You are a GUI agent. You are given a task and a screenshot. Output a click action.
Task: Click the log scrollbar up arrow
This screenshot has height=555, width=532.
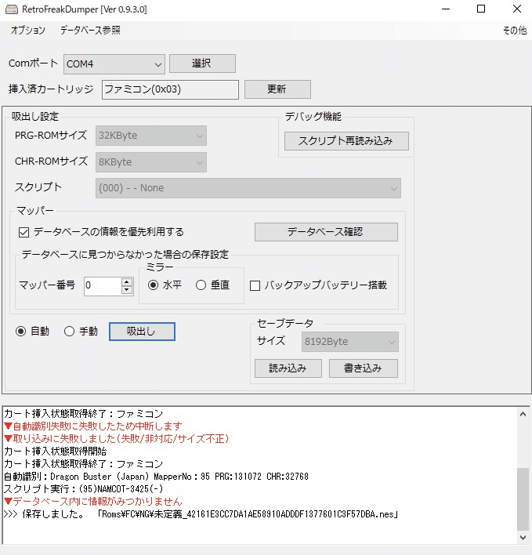pyautogui.click(x=523, y=413)
